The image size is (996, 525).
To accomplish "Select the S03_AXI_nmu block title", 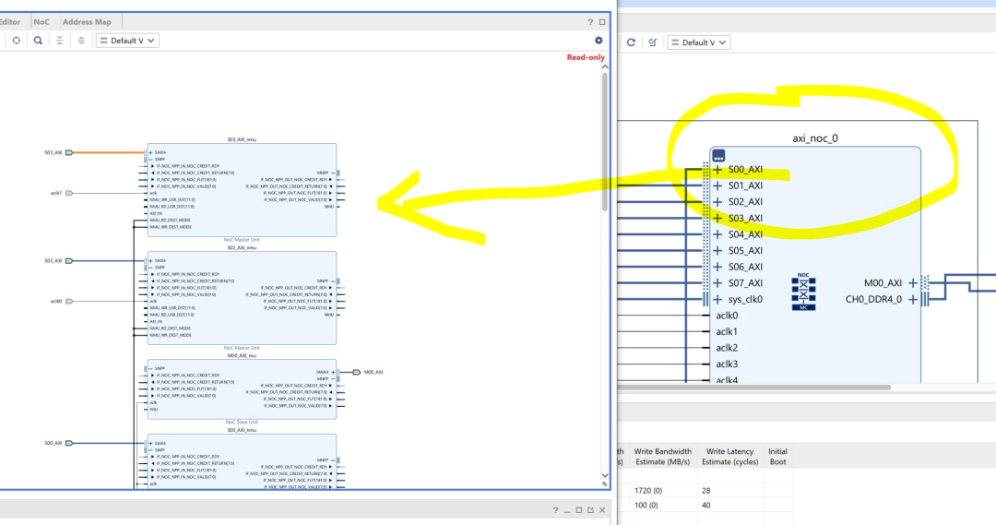I will pos(242,139).
